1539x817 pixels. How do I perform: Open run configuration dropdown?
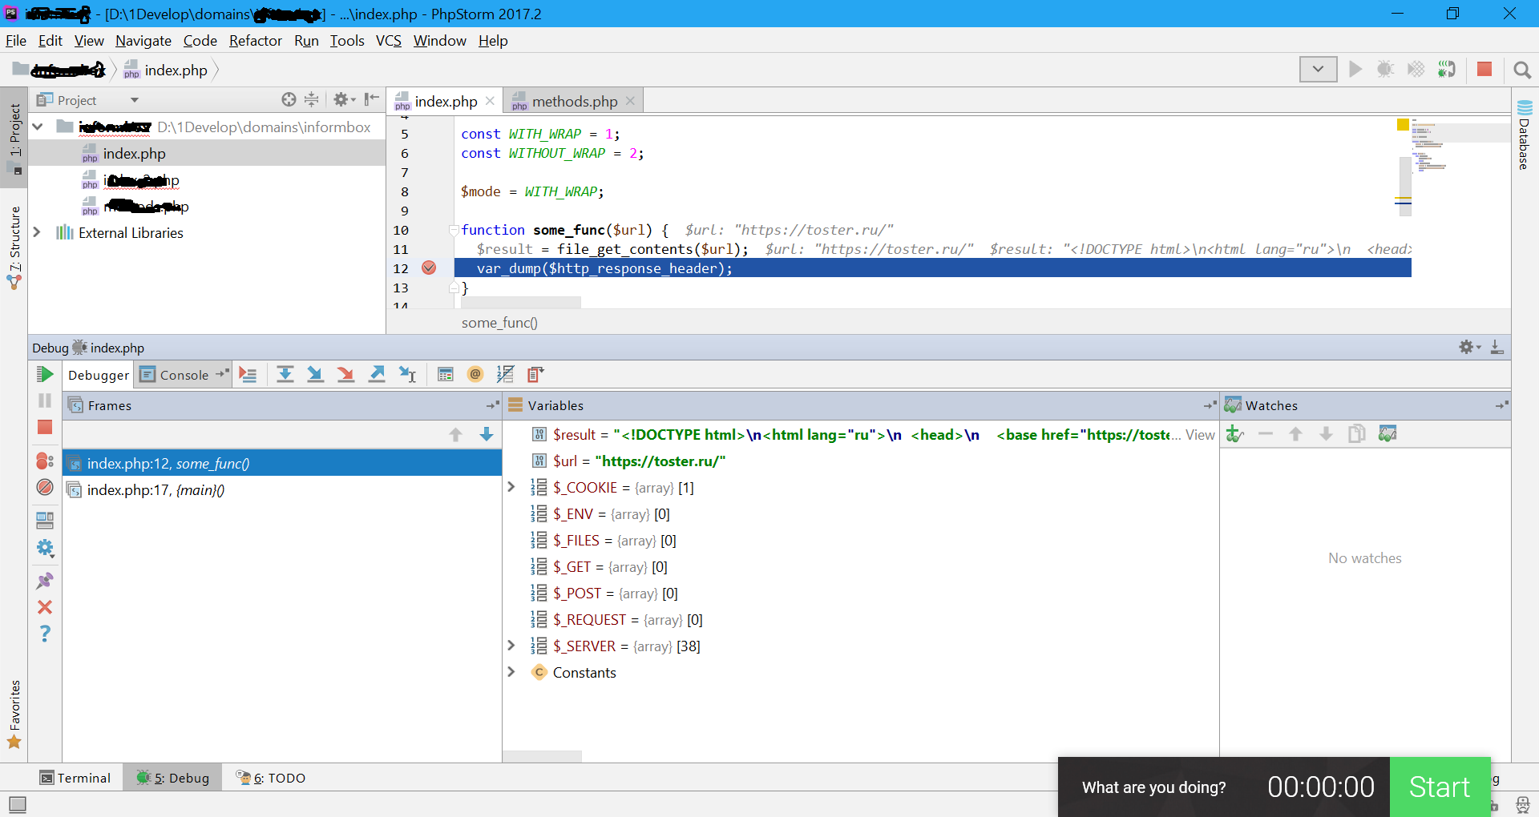tap(1318, 70)
